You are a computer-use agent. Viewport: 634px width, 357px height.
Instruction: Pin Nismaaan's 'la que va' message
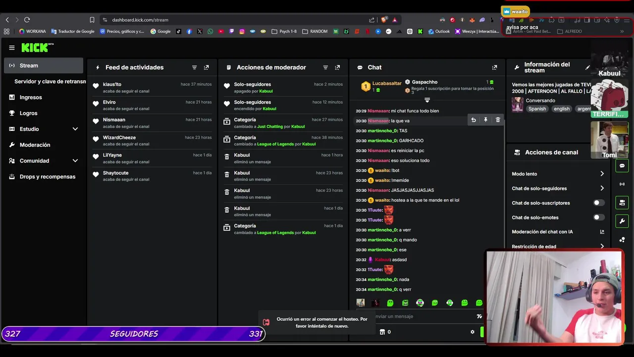[x=485, y=120]
